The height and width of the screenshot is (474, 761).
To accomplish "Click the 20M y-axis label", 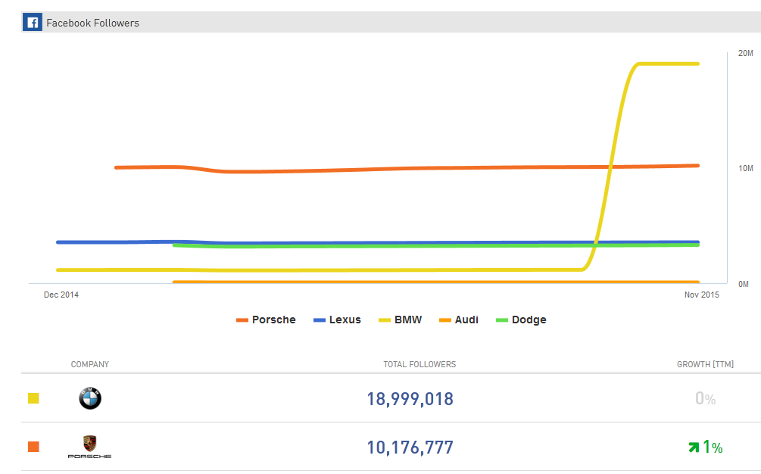I will 745,53.
